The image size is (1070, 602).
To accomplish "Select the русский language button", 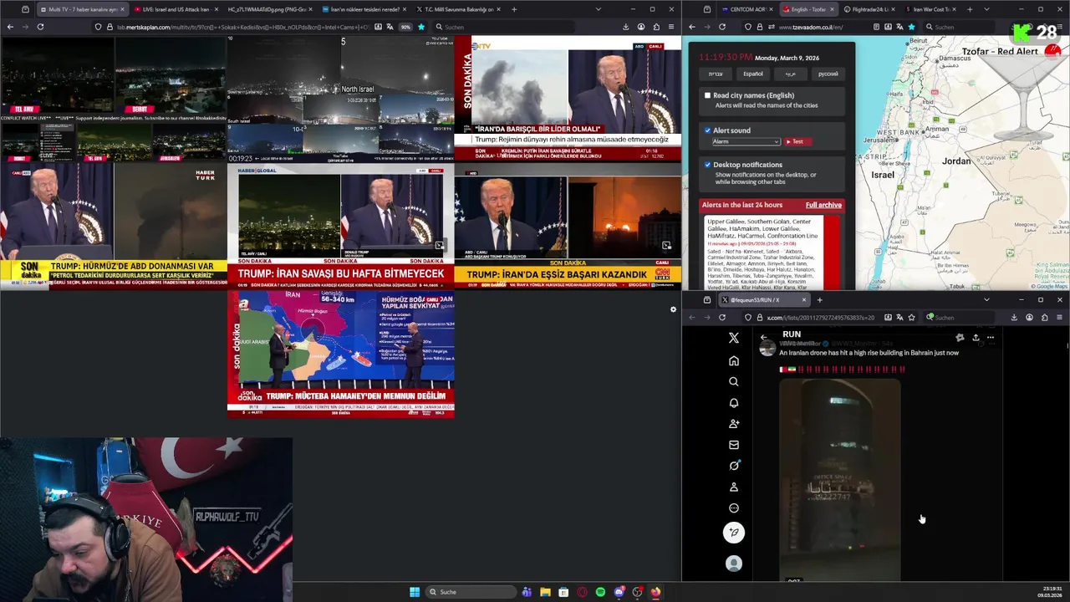I will click(828, 74).
